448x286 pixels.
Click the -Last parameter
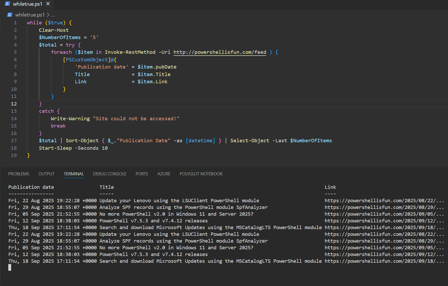[280, 141]
